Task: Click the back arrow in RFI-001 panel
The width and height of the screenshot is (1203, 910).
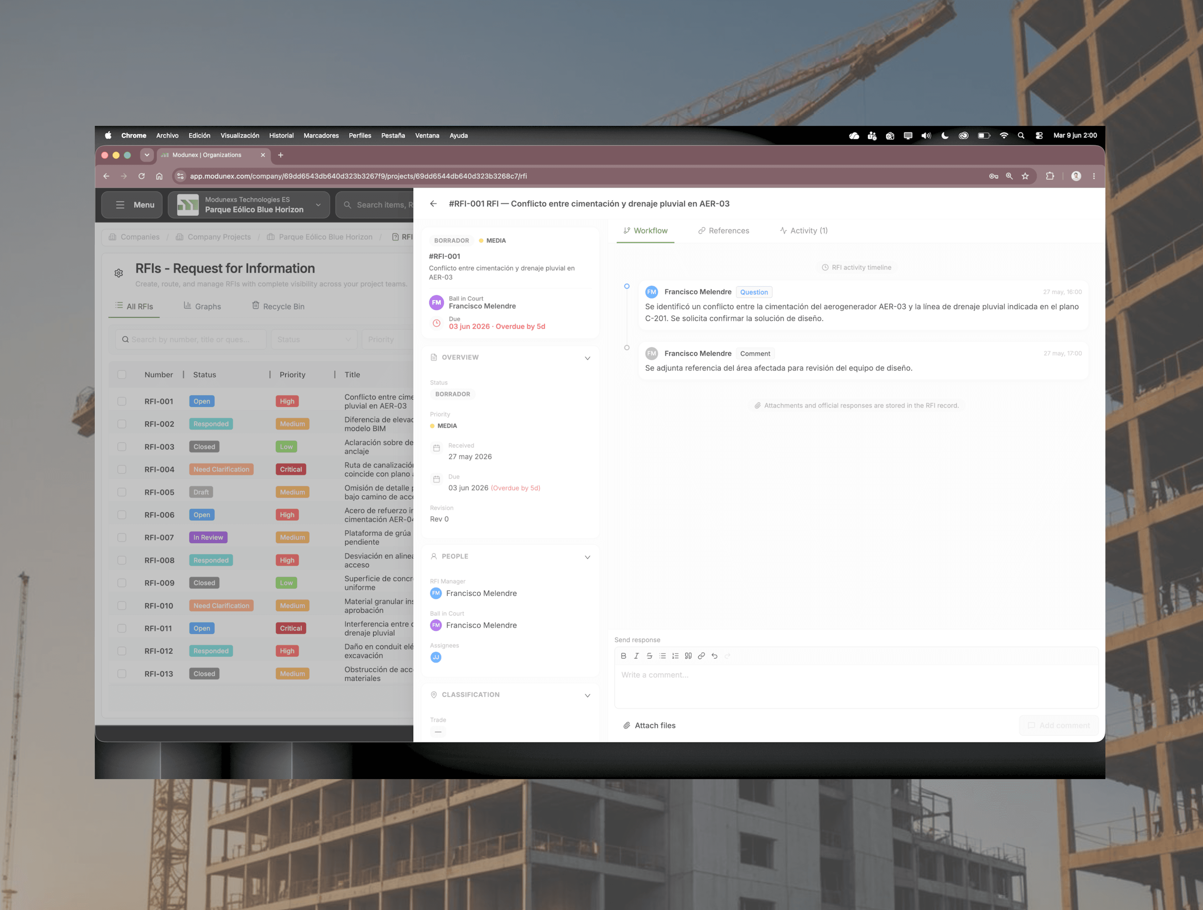Action: tap(433, 203)
